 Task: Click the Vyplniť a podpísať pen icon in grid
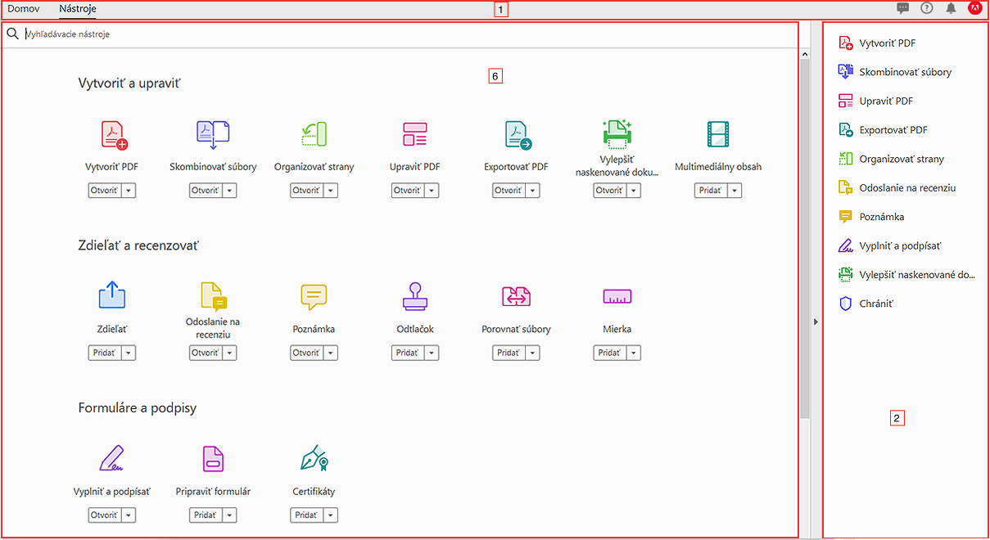tap(112, 458)
